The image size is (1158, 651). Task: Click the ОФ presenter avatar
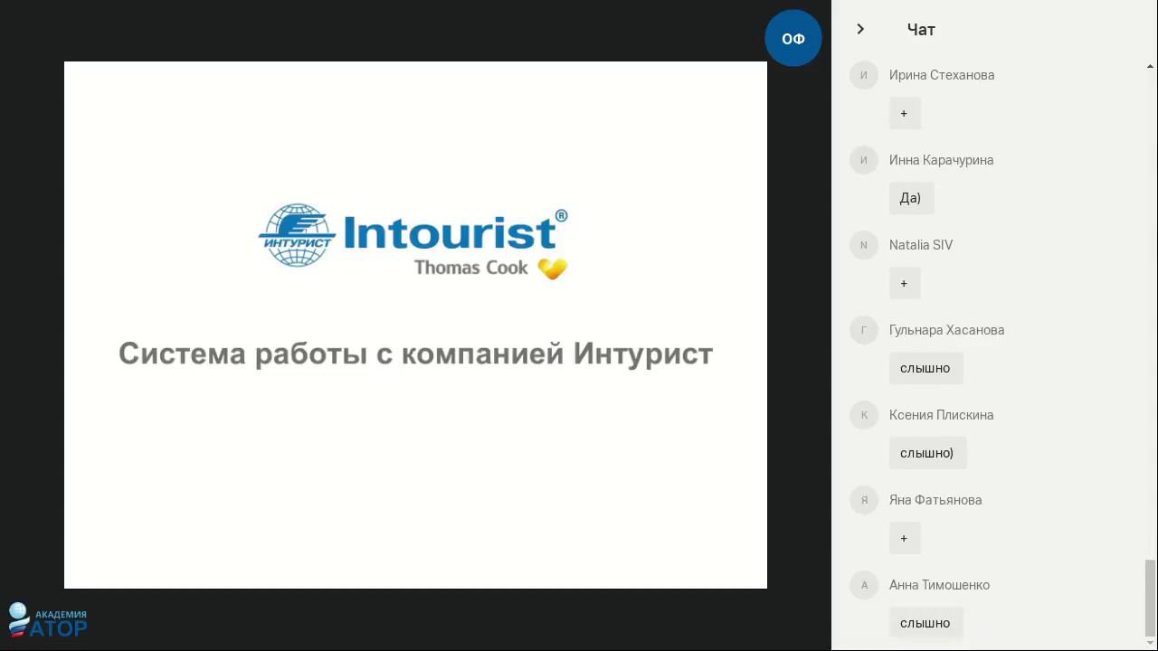793,38
